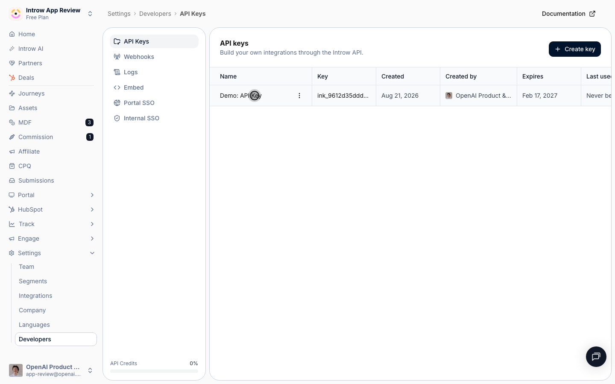Click the Assets folder icon

(12, 108)
